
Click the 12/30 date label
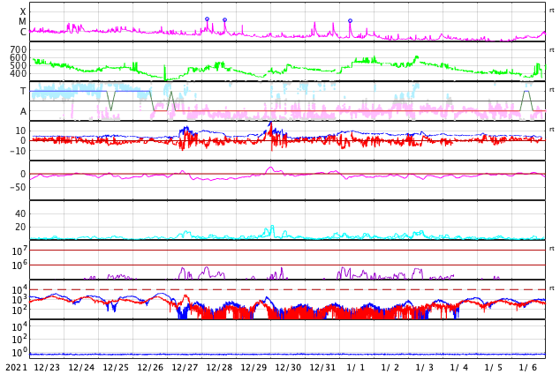[x=288, y=368]
